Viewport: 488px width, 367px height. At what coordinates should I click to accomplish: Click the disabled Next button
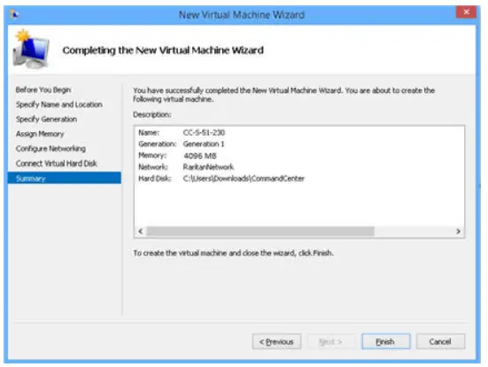[x=331, y=342]
